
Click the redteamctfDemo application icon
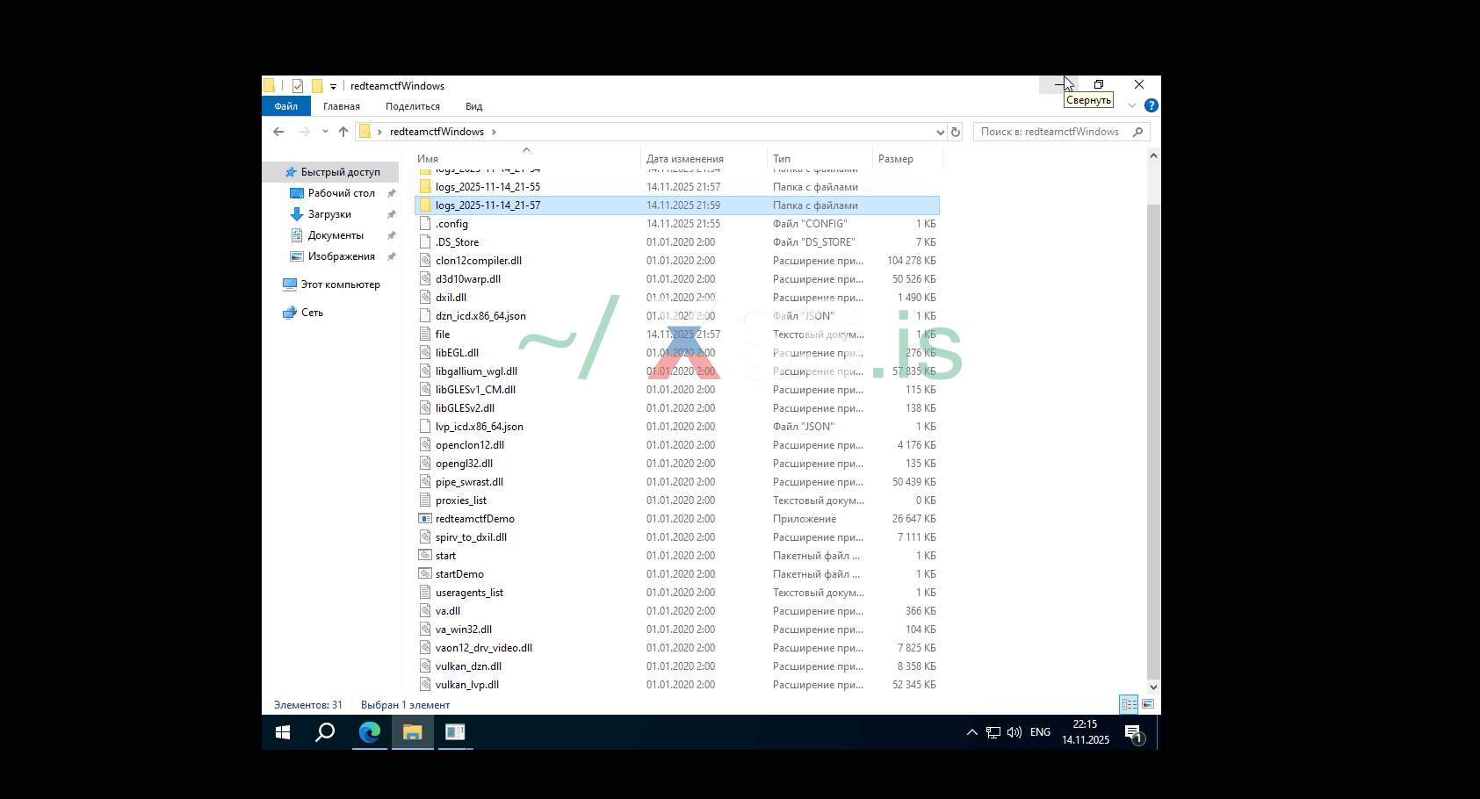click(x=426, y=519)
